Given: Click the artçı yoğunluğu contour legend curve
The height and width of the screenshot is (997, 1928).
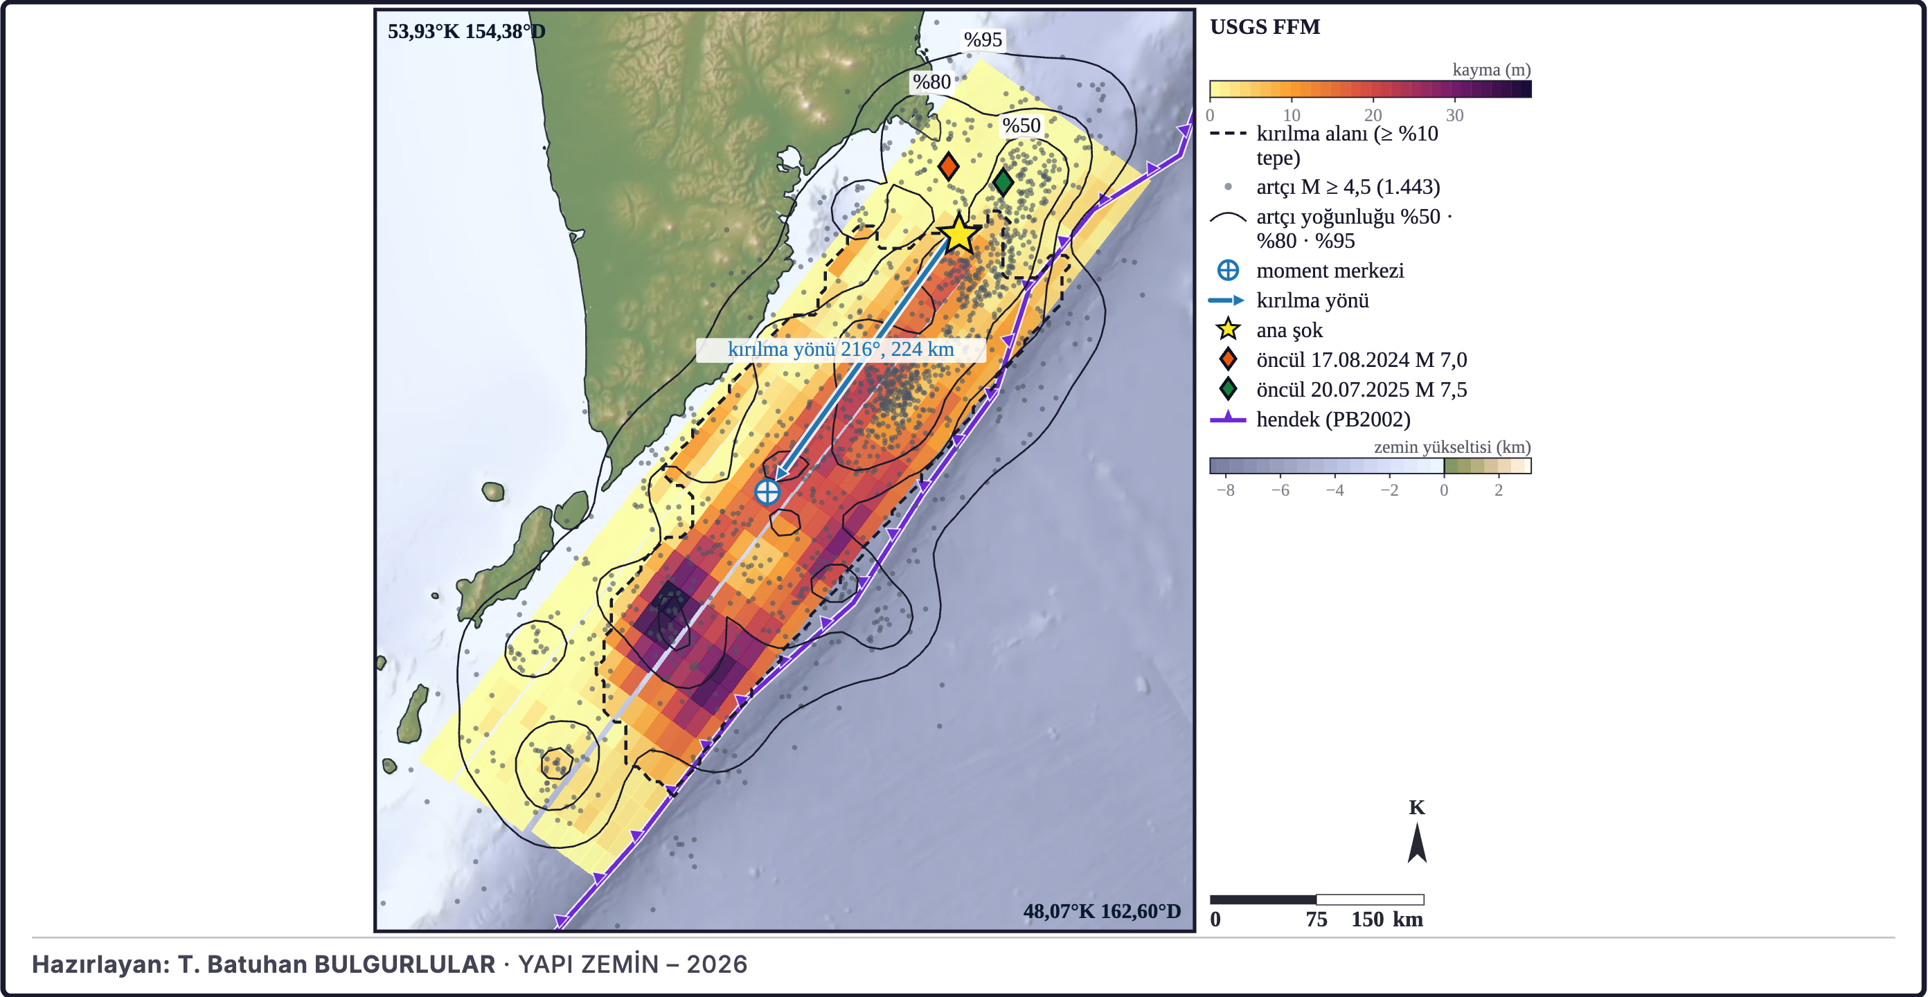Looking at the screenshot, I should pyautogui.click(x=1227, y=218).
